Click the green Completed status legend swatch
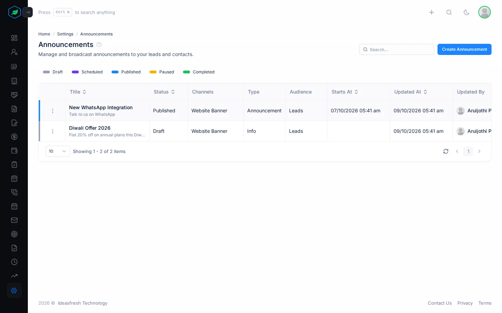The width and height of the screenshot is (502, 313). (187, 72)
